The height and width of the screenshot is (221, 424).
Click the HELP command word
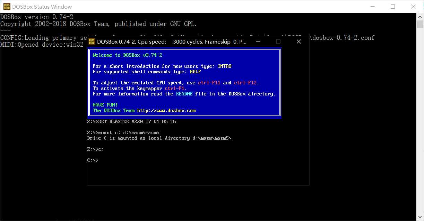click(x=195, y=72)
